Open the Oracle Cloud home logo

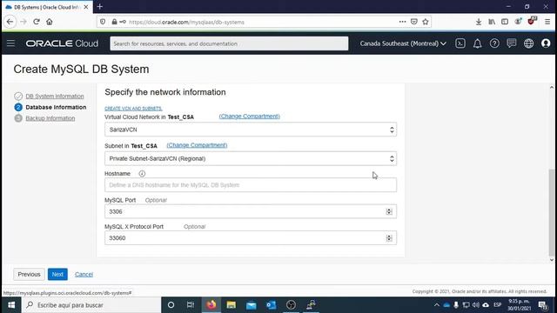(x=62, y=43)
